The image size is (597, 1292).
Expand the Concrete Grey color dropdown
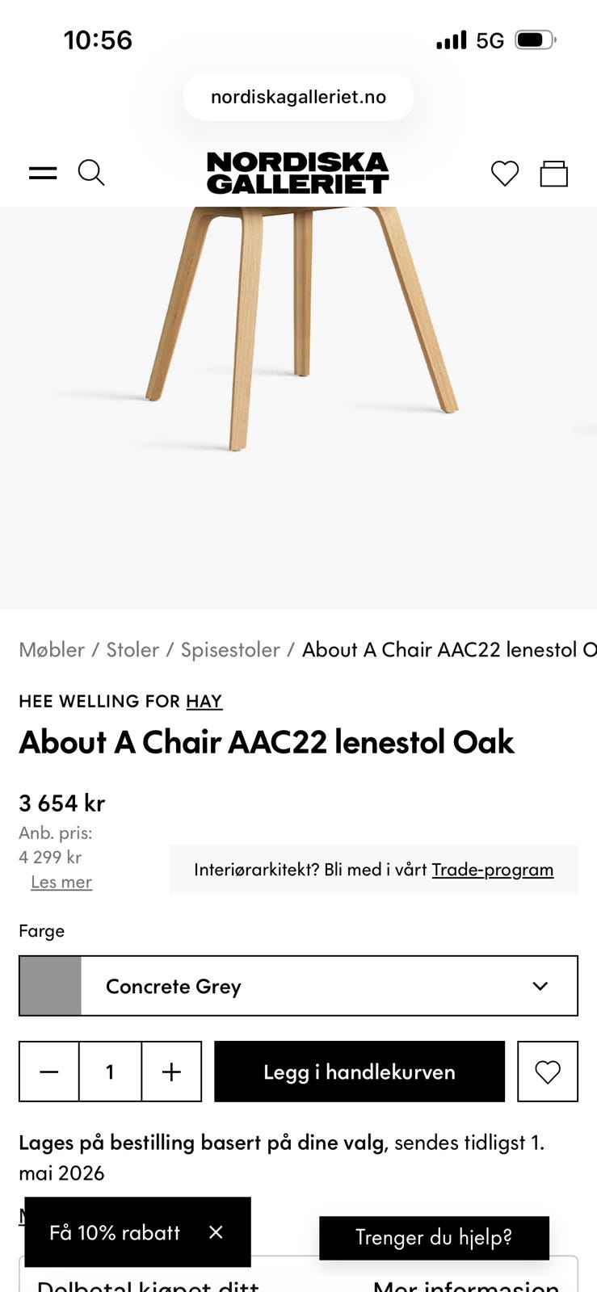click(298, 986)
